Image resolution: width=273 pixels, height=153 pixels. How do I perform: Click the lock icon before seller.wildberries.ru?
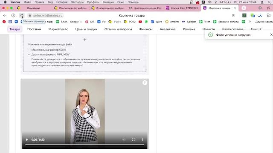coord(29,15)
